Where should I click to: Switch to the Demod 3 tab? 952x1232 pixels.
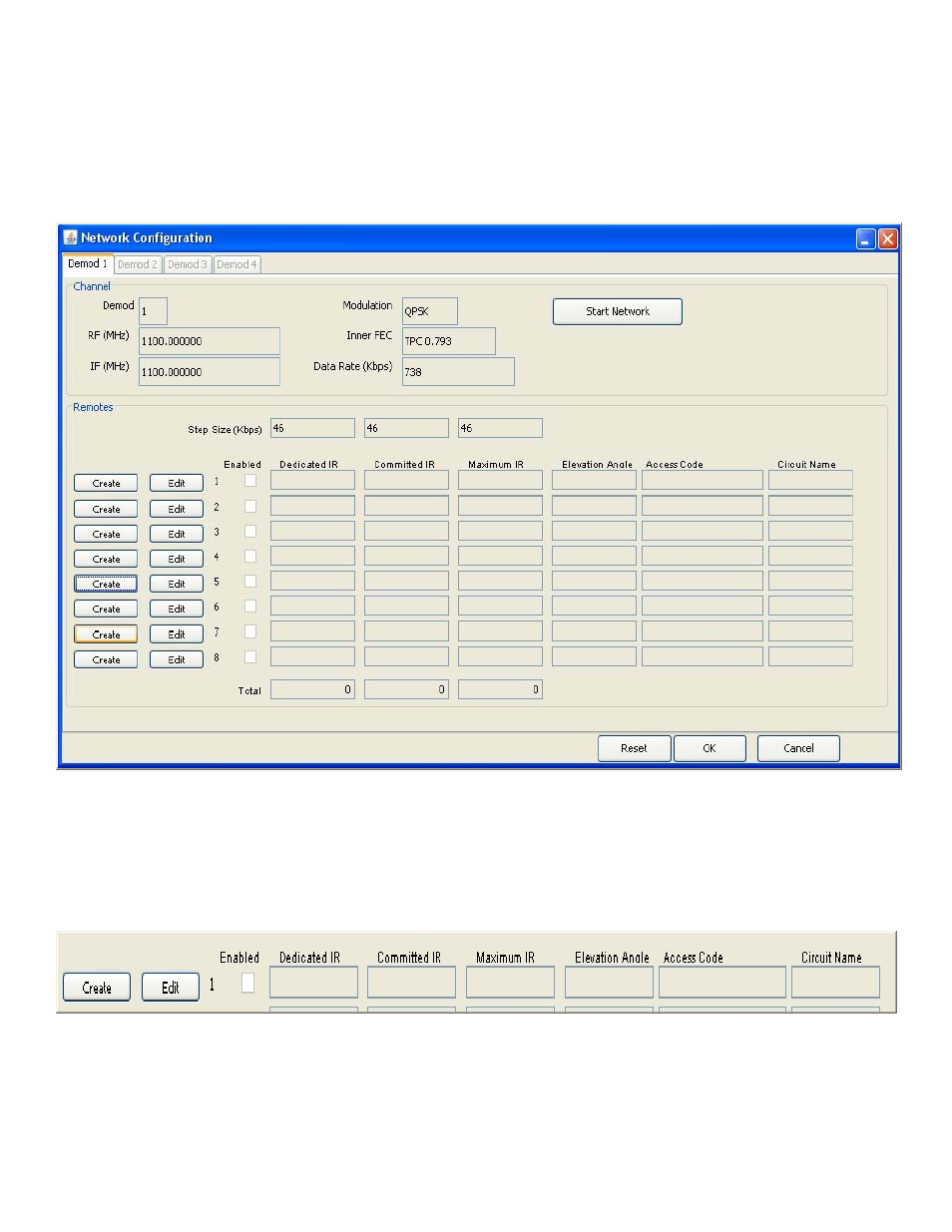(187, 264)
